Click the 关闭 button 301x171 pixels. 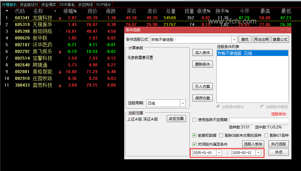[279, 152]
